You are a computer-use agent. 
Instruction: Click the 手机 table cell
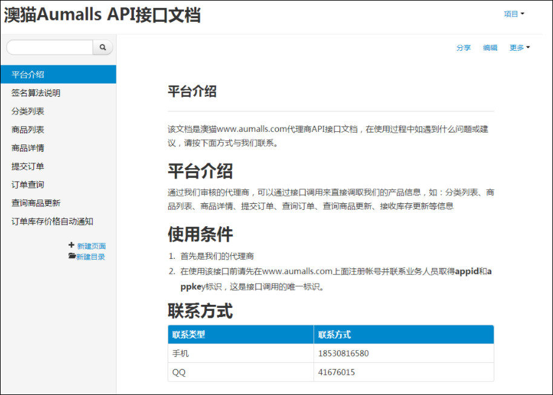point(241,353)
